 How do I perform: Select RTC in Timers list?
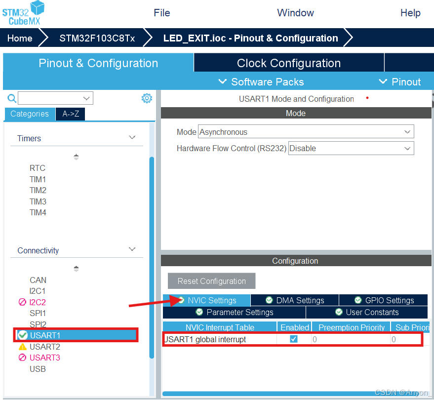tap(38, 168)
